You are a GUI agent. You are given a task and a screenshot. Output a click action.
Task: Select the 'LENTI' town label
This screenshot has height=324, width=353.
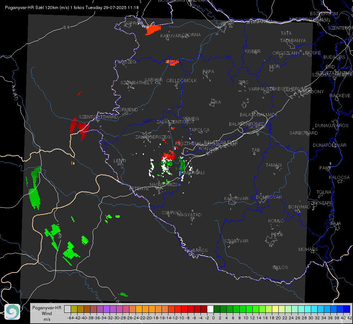click(120, 161)
